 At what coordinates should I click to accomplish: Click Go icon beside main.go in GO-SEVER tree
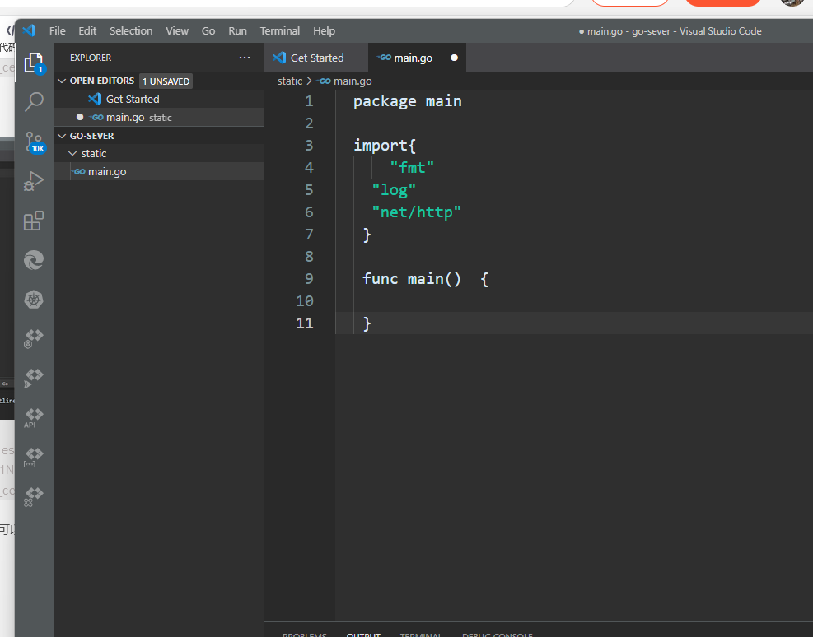(x=79, y=171)
